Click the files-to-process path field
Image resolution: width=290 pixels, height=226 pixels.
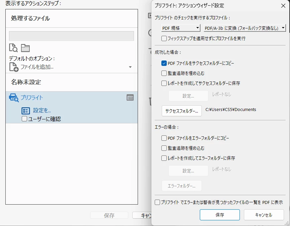coord(71,36)
